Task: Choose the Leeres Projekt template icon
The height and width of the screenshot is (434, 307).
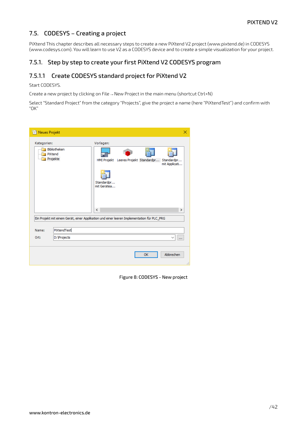Action: (x=127, y=152)
